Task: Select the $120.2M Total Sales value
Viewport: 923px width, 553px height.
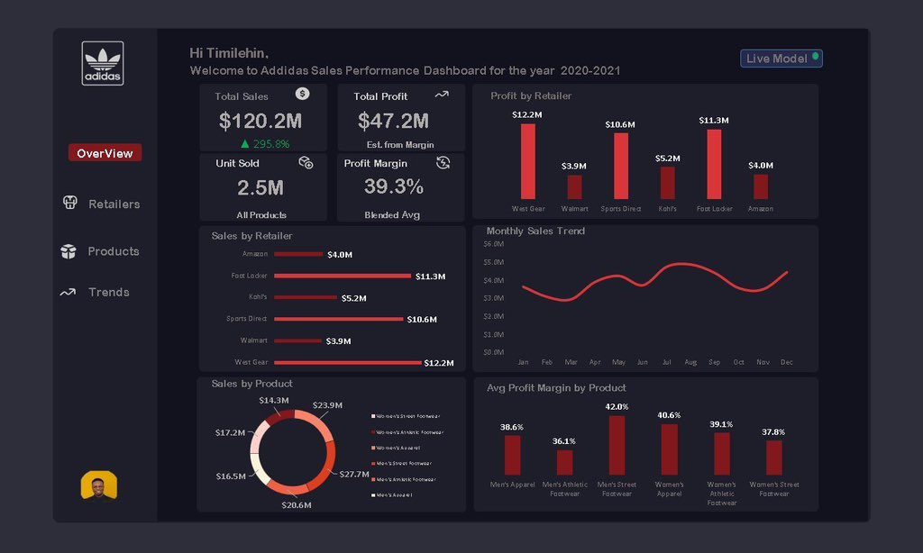Action: [260, 121]
